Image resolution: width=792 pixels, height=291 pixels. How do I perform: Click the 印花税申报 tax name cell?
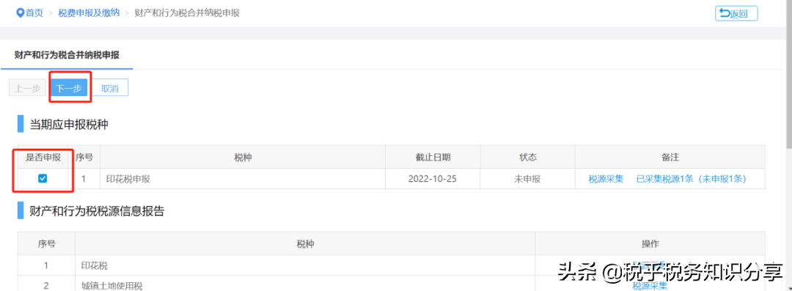(243, 178)
